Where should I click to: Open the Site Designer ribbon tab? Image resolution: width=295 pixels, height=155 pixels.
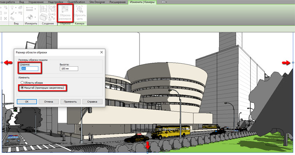pos(97,2)
